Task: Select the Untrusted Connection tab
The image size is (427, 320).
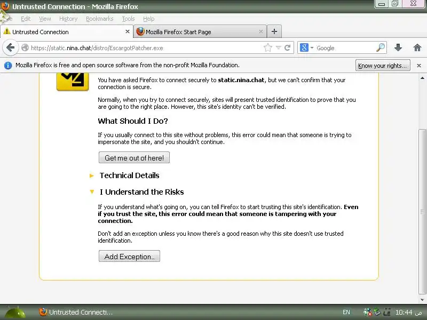Action: pyautogui.click(x=67, y=31)
